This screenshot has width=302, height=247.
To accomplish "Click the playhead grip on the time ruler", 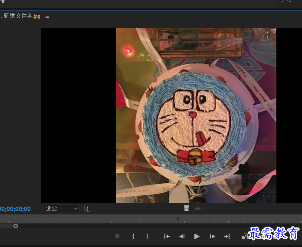I will (177, 218).
